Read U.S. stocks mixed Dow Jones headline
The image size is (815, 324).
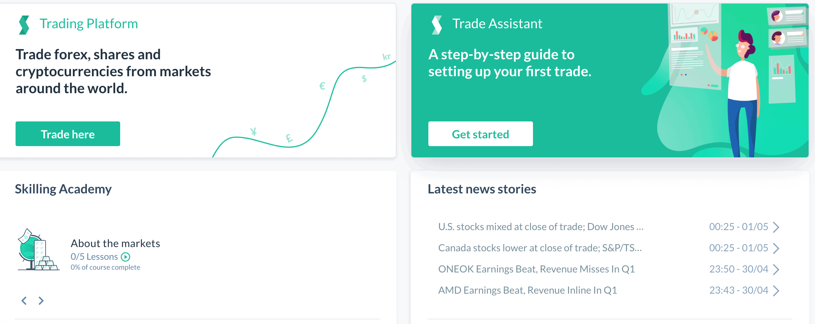[540, 227]
